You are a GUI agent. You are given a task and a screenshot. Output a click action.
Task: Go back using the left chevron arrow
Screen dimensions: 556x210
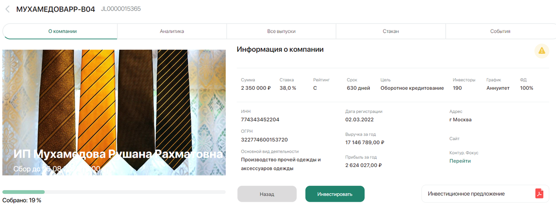7,9
